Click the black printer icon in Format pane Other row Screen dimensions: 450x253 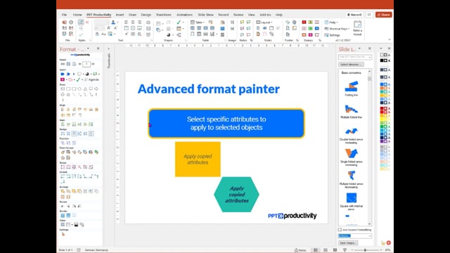tap(76, 225)
